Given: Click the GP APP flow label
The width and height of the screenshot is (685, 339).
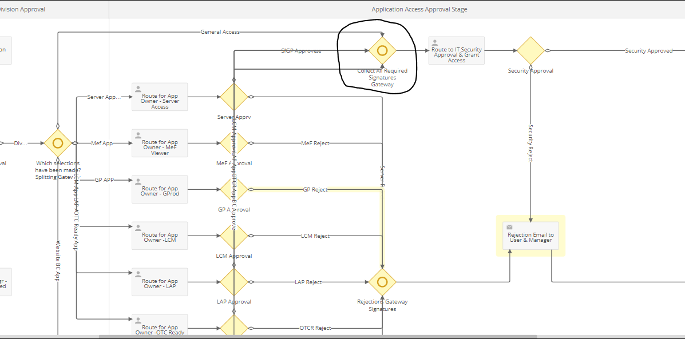Looking at the screenshot, I should 104,180.
